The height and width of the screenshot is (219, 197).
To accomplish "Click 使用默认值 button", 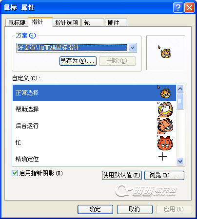I will pyautogui.click(x=122, y=175).
